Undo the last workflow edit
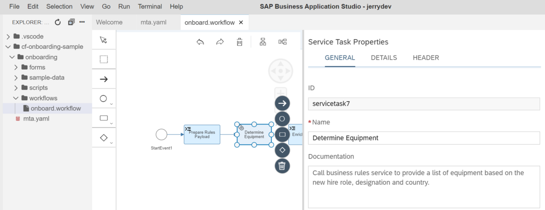Image resolution: width=545 pixels, height=210 pixels. [x=200, y=42]
